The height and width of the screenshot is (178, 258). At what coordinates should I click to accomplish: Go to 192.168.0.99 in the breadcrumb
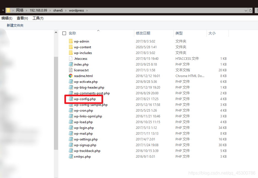click(38, 10)
